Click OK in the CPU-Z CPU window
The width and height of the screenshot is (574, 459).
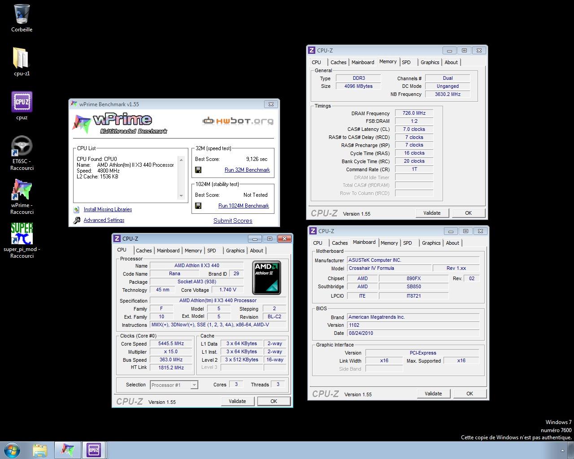274,401
